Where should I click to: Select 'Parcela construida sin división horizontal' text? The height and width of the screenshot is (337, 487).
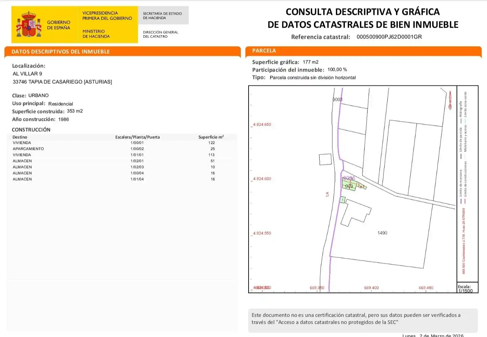click(313, 78)
